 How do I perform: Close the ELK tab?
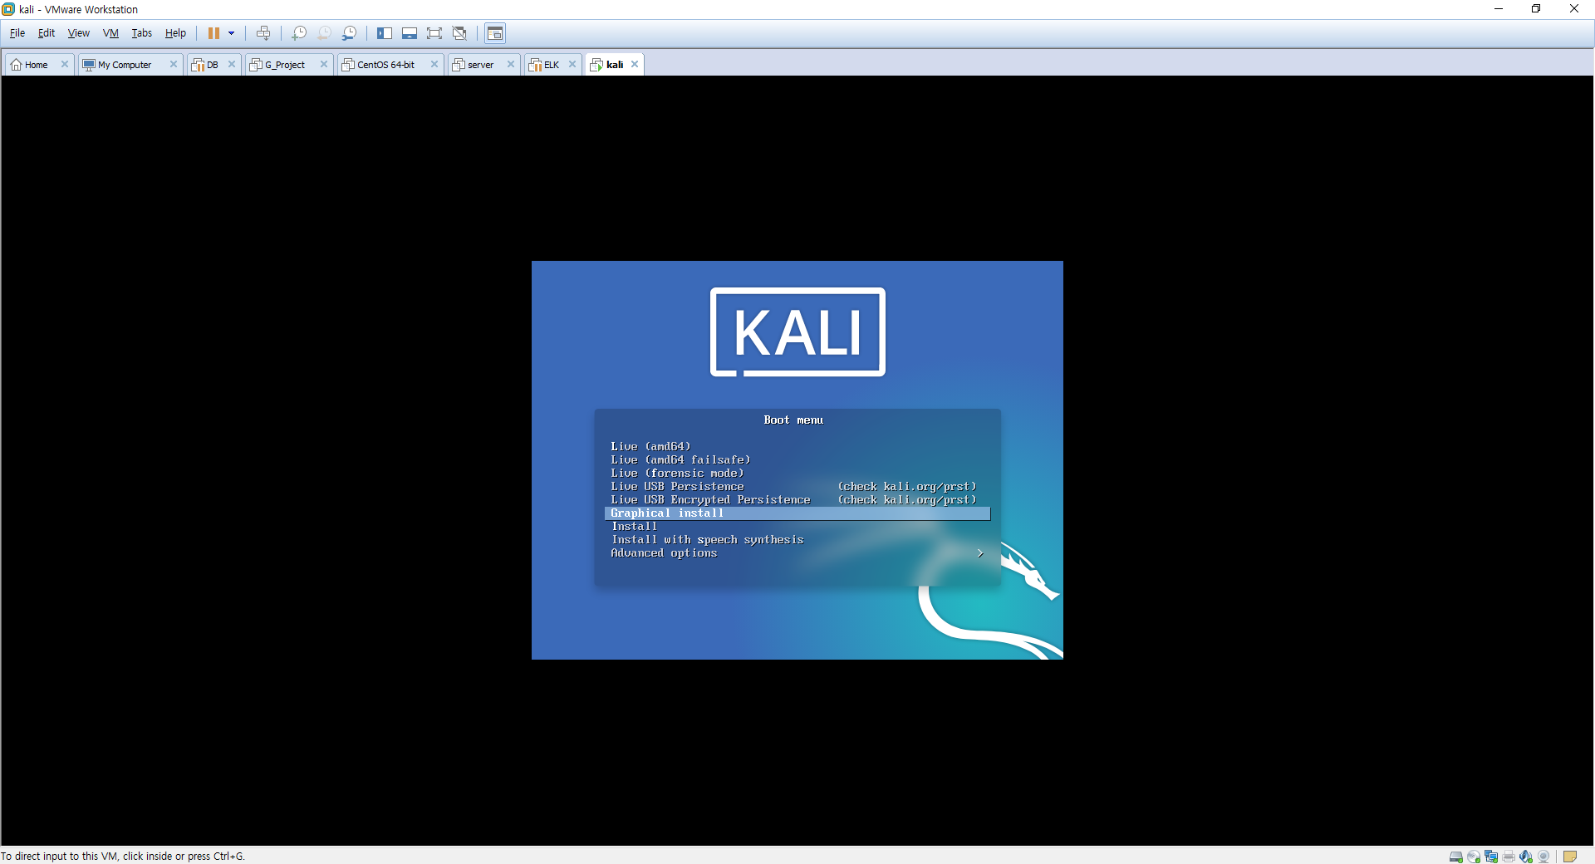(572, 64)
